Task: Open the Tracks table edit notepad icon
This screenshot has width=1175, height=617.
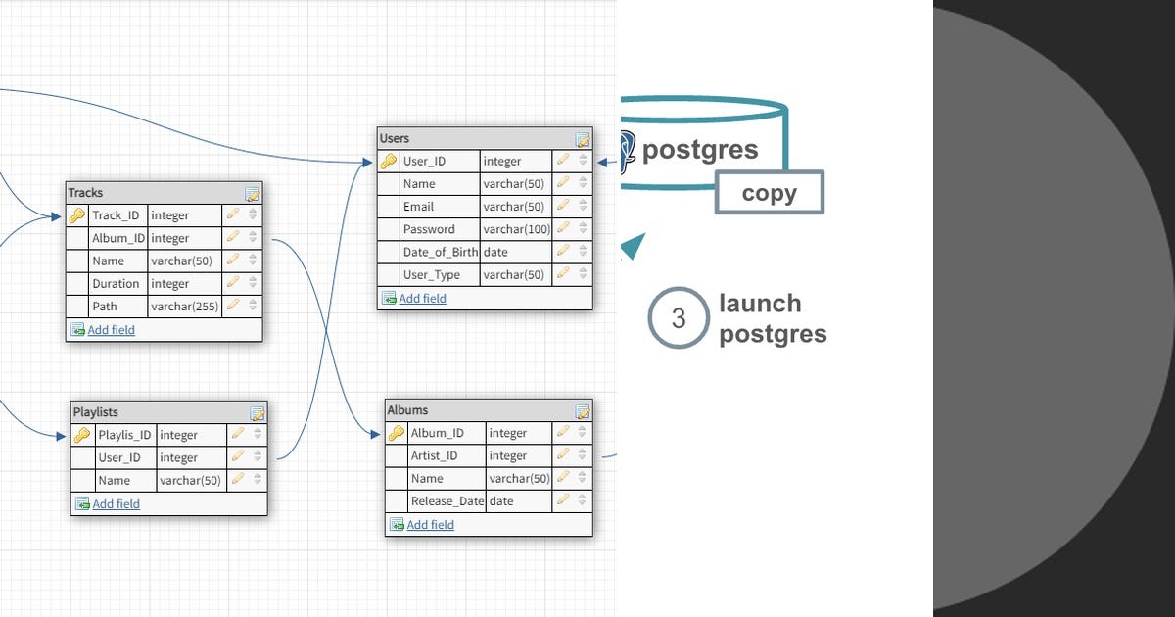Action: [x=253, y=192]
